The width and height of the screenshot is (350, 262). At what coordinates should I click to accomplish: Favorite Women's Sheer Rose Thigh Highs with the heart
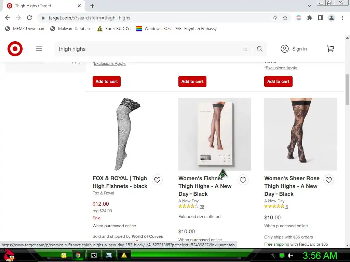click(328, 180)
